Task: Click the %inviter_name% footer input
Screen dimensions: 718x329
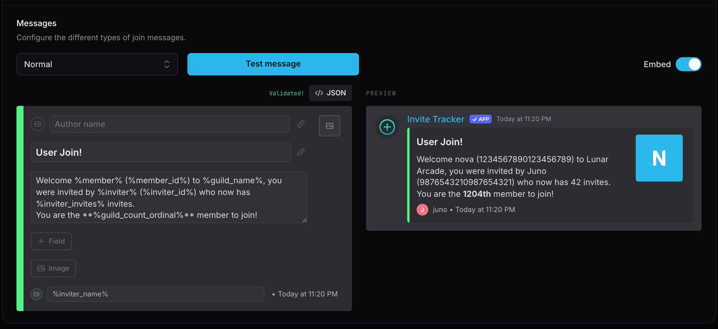Action: (156, 294)
